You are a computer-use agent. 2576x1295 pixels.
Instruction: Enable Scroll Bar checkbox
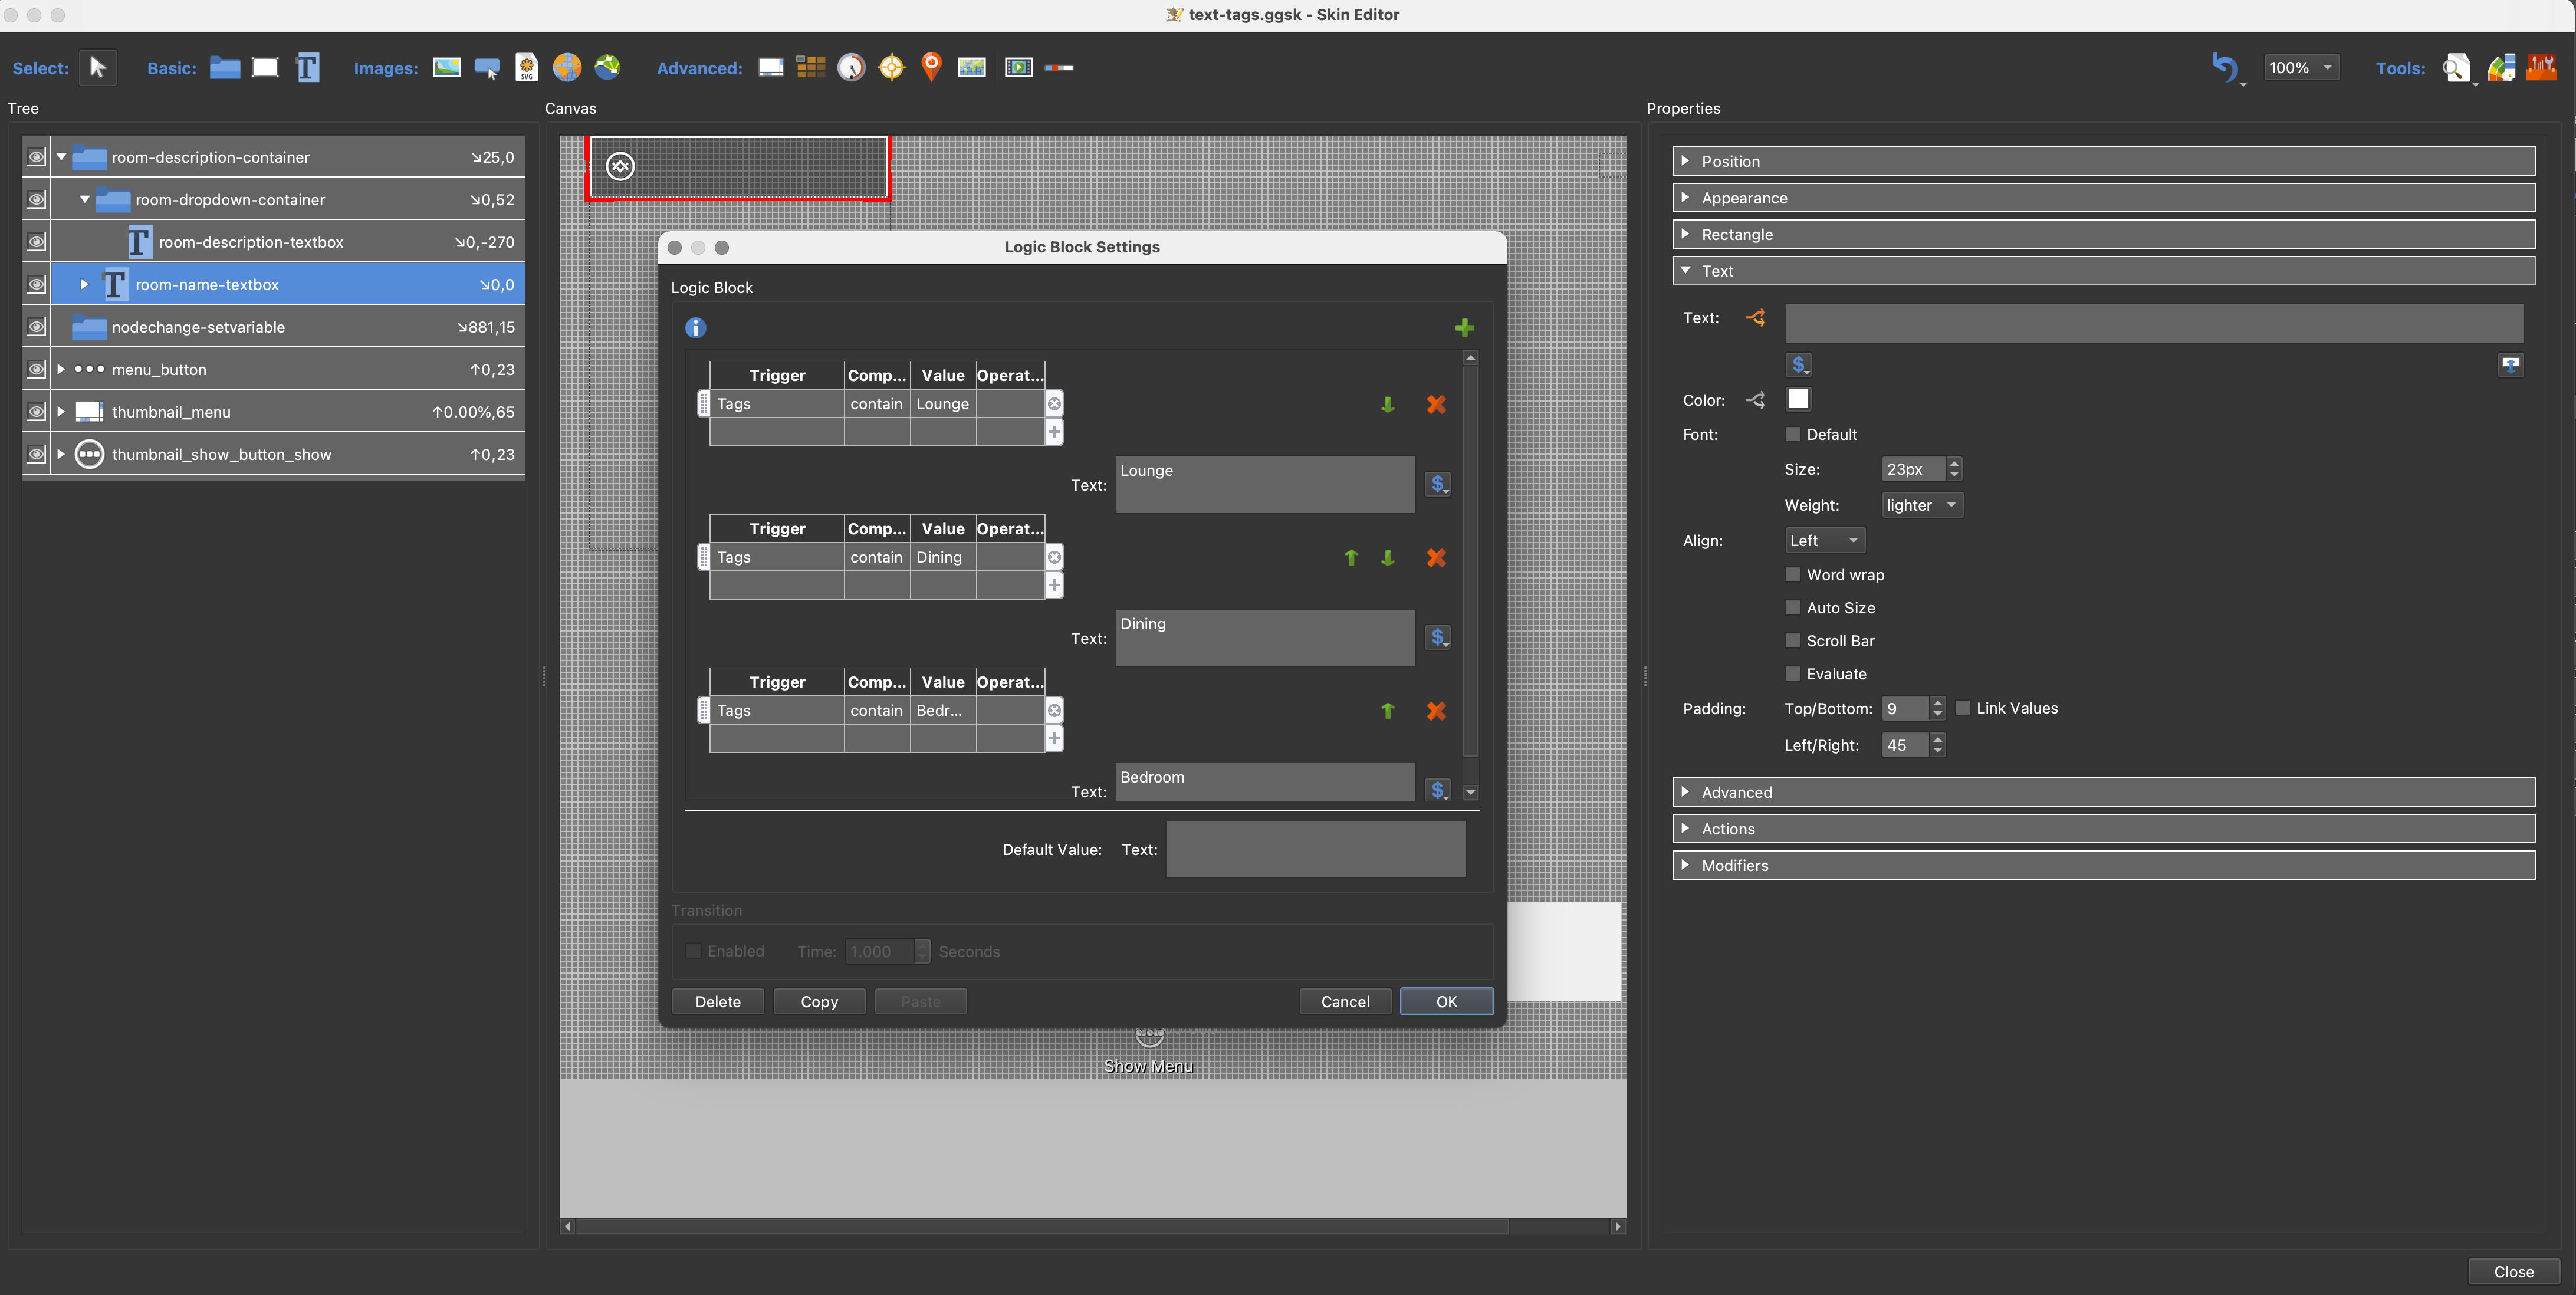click(x=1792, y=640)
